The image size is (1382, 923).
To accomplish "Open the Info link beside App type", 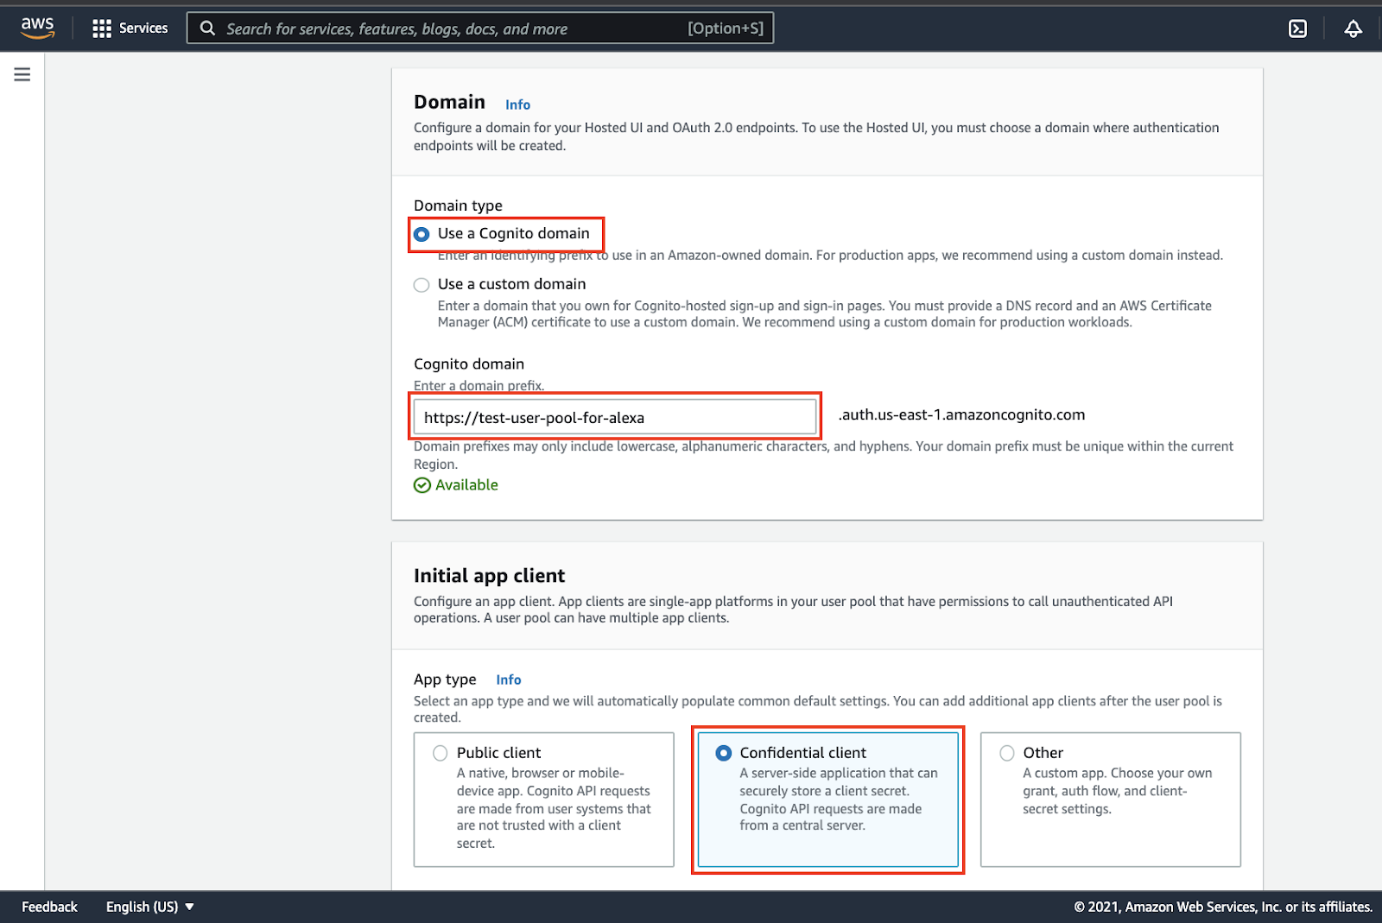I will point(508,680).
